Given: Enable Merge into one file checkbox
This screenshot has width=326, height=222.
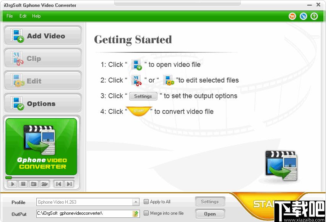Looking at the screenshot, I should tap(146, 213).
